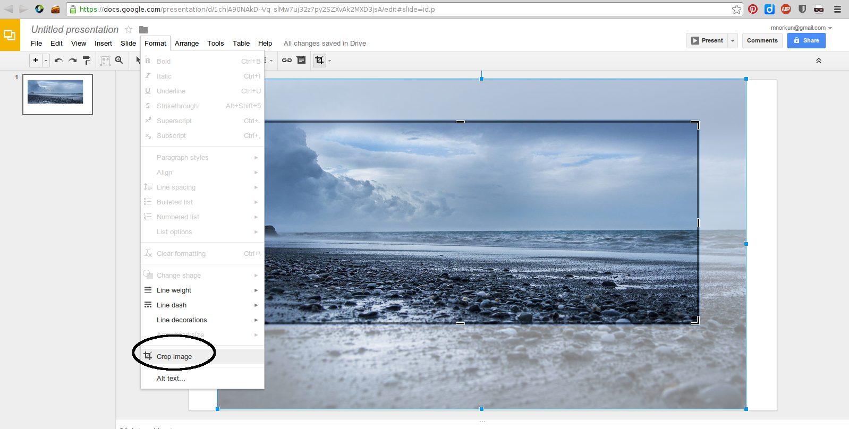Bookmark this page with the address bar star
This screenshot has width=849, height=429.
tap(736, 9)
